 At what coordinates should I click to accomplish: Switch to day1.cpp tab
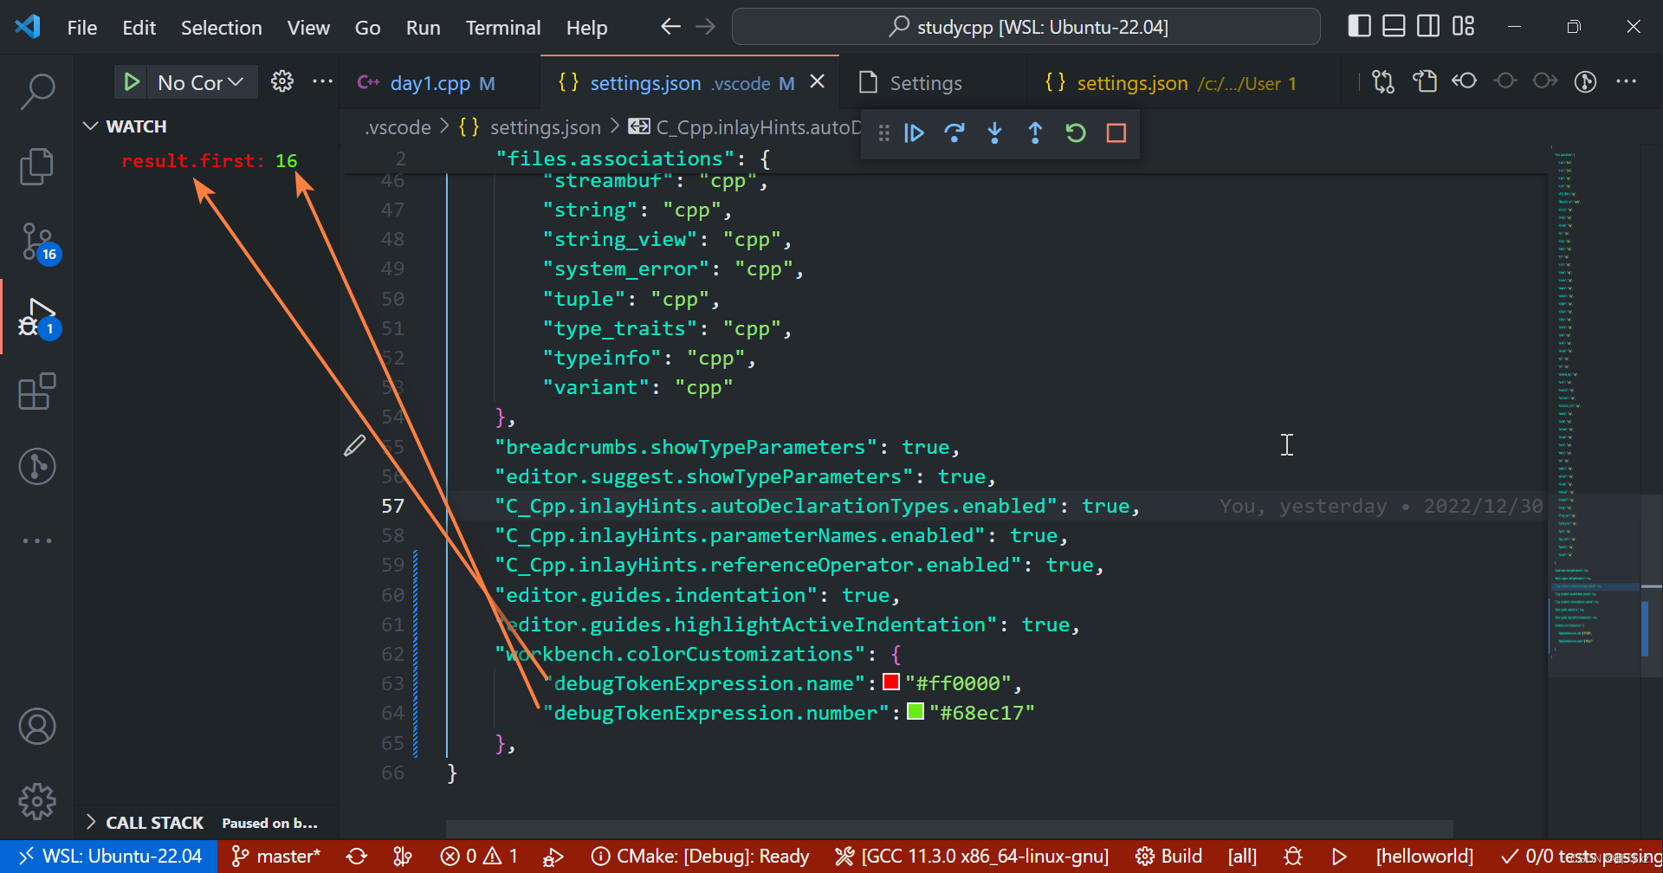440,83
